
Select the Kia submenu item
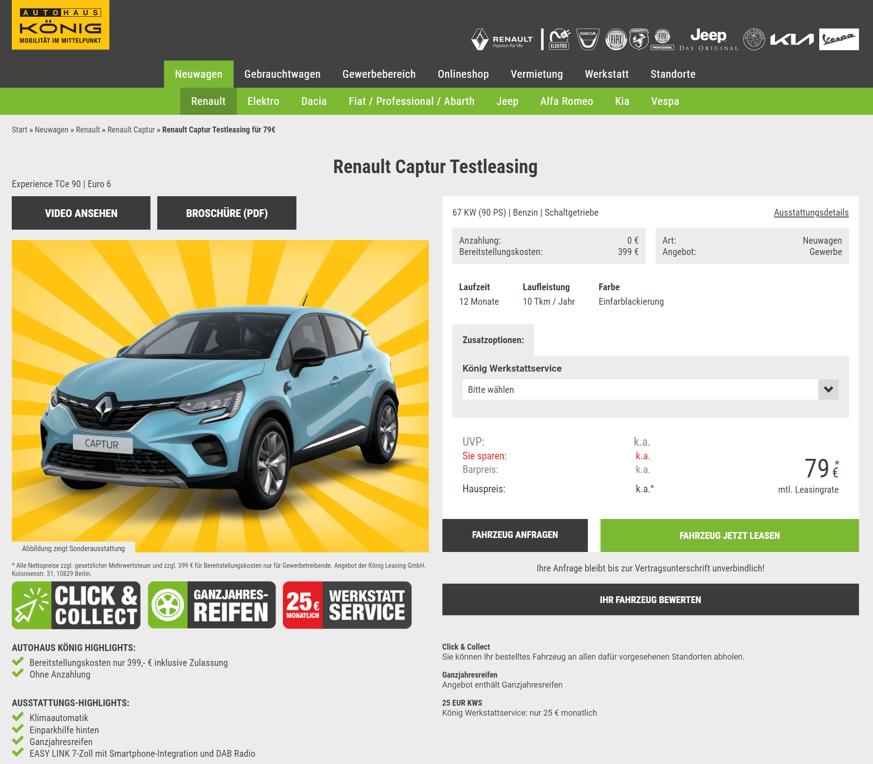(622, 101)
